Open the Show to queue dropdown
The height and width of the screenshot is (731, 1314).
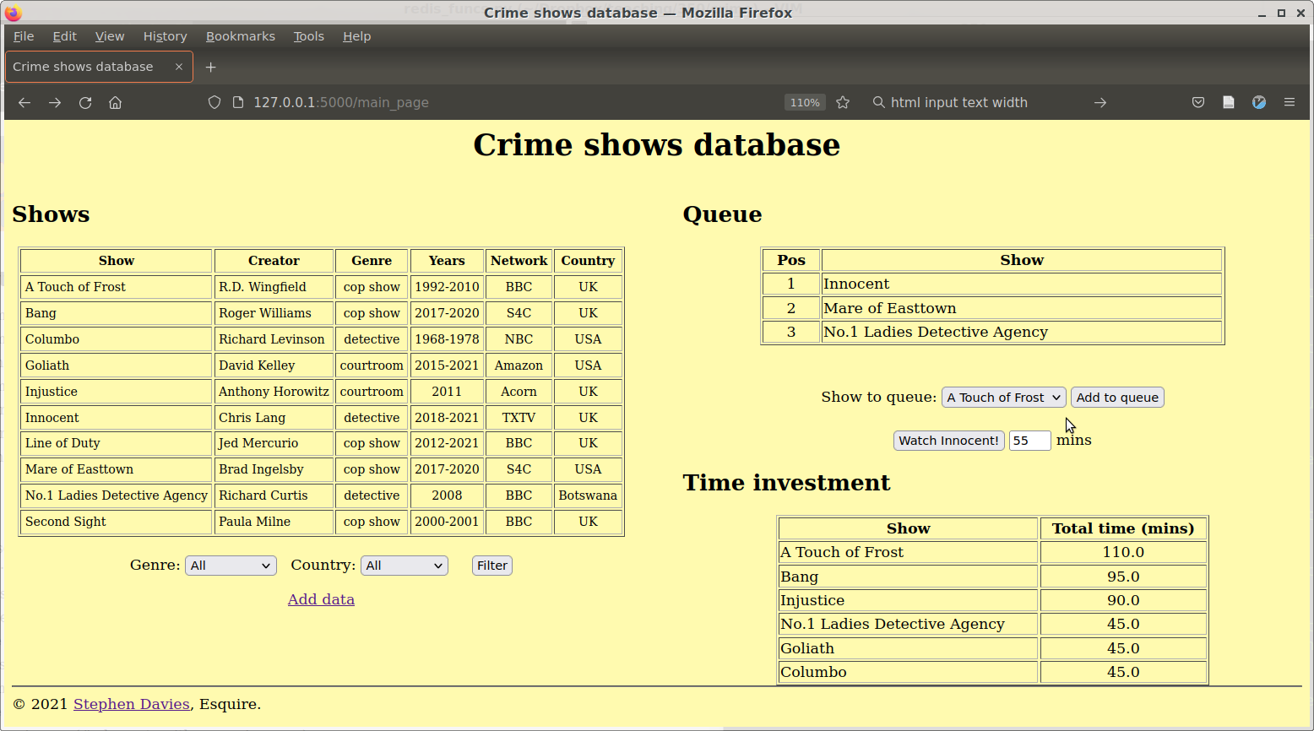pos(1003,398)
